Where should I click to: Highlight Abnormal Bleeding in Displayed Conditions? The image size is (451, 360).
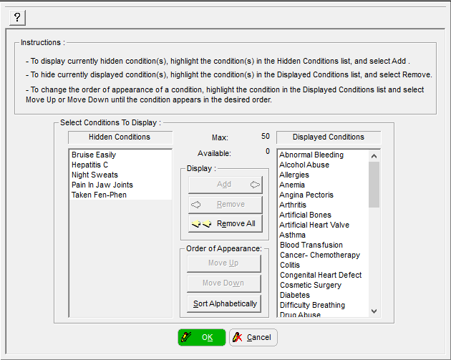[x=324, y=155]
